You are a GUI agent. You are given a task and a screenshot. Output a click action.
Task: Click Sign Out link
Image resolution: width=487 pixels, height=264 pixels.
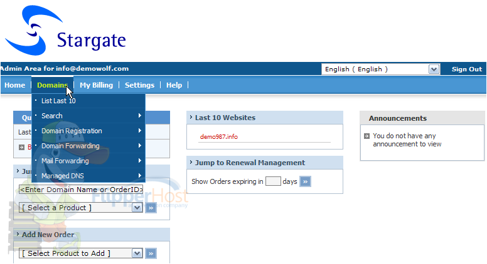click(466, 69)
